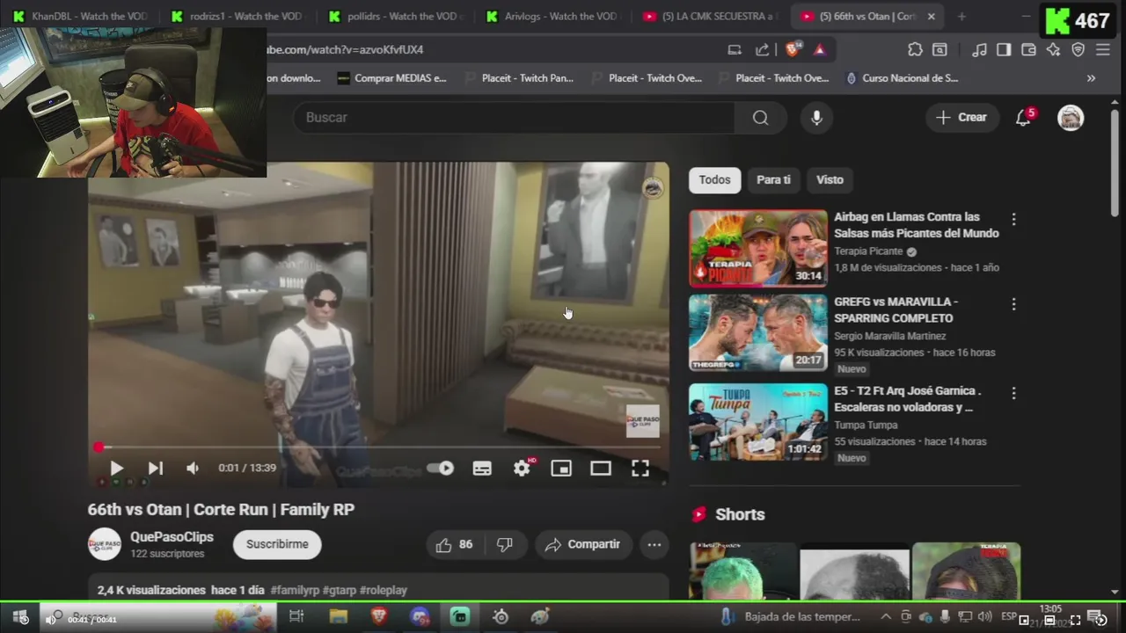Start voice search with the microphone
The image size is (1126, 633).
click(x=816, y=118)
